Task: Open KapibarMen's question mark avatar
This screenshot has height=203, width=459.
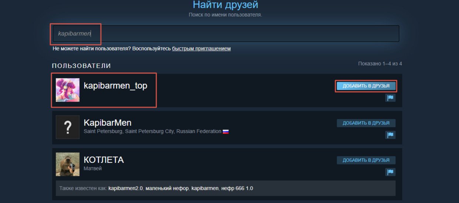Action: (68, 127)
